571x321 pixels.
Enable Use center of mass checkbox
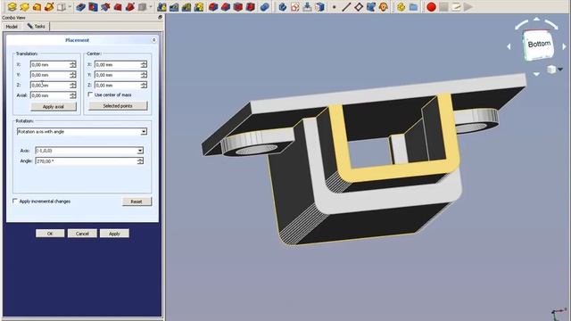[90, 95]
